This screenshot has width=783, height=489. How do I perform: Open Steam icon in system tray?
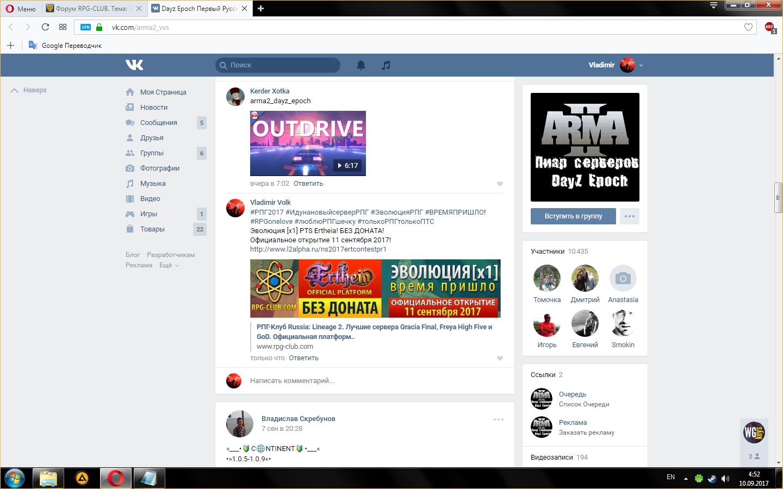[712, 479]
